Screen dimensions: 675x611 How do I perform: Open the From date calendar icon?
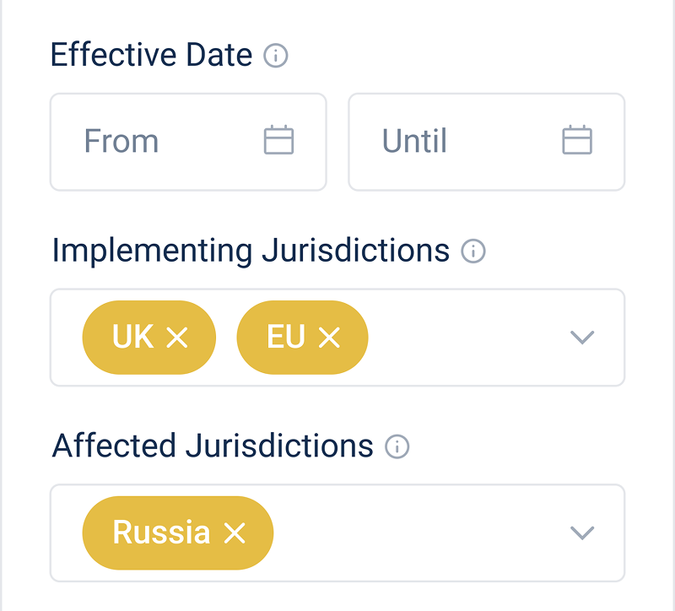coord(278,140)
